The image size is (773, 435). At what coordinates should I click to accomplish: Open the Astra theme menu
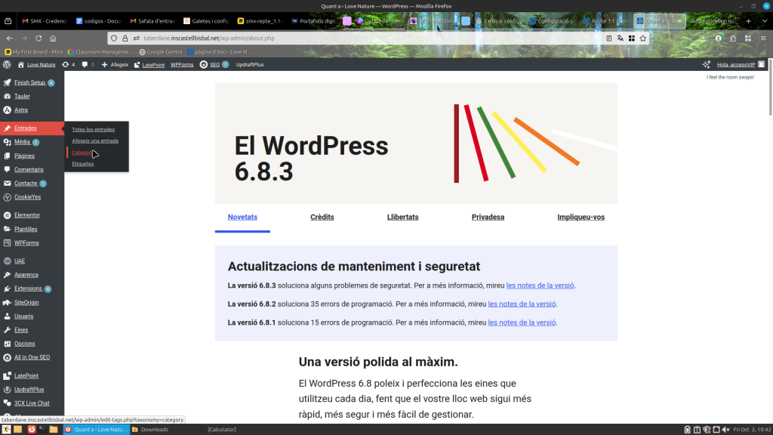21,110
